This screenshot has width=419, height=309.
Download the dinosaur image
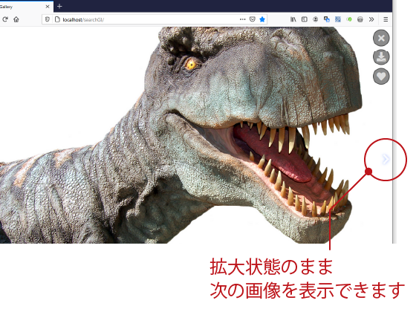[x=381, y=57]
